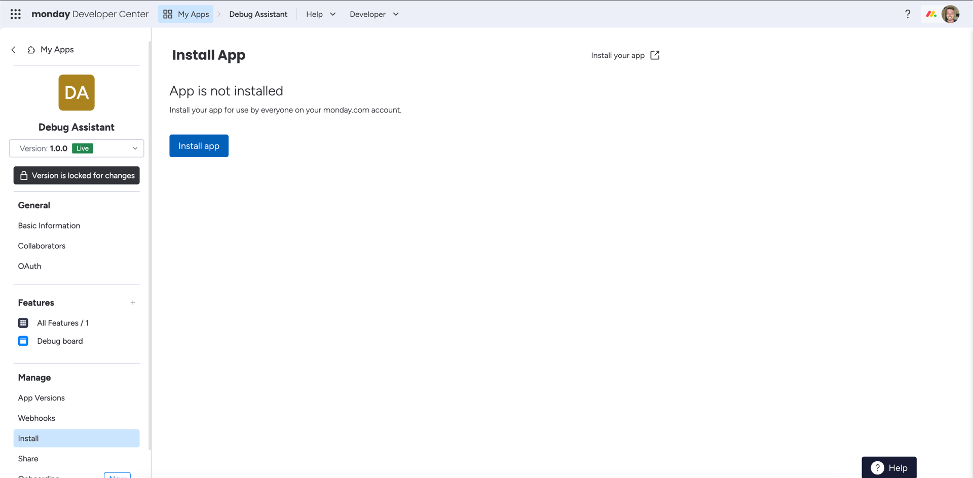The image size is (973, 478).
Task: Click the monday colorful logo icon
Action: (x=931, y=14)
